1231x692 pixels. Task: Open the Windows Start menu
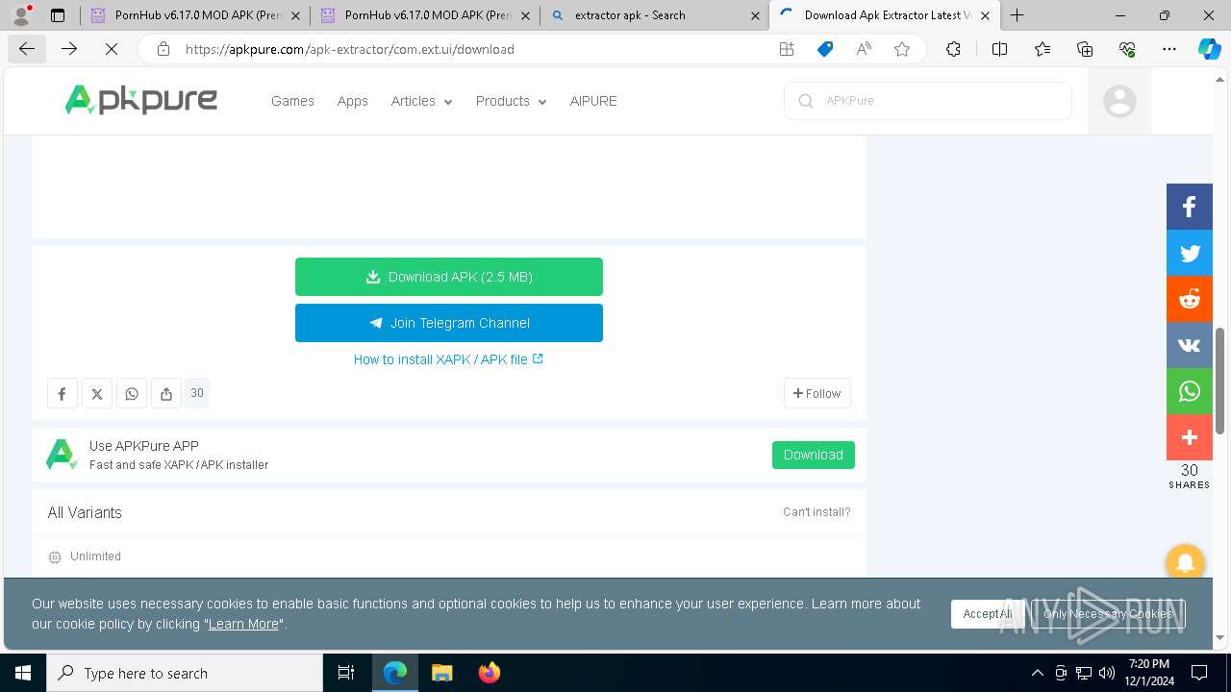coord(23,673)
